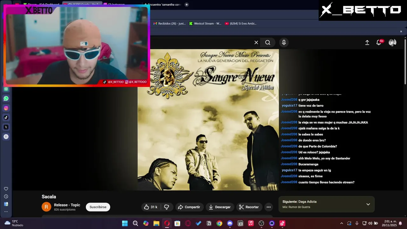
Task: Open ChatGPT in the browser sidebar
Action: pos(6,89)
